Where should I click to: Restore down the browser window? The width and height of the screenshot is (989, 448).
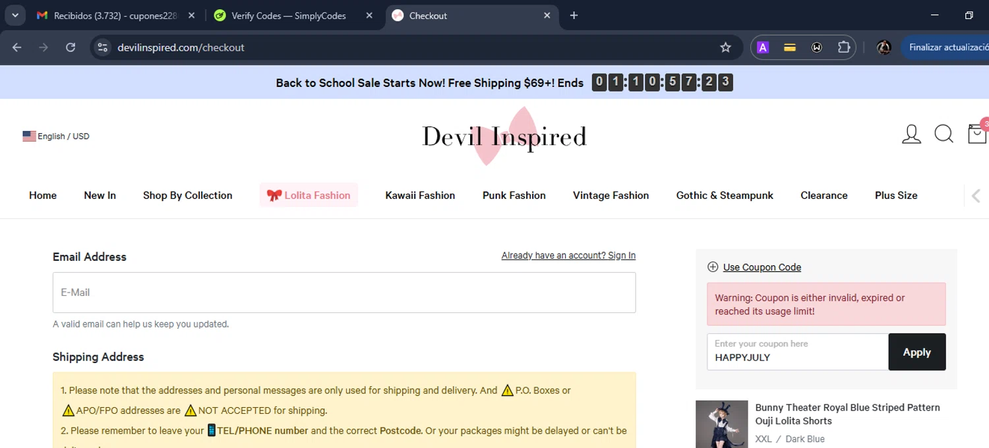point(969,15)
